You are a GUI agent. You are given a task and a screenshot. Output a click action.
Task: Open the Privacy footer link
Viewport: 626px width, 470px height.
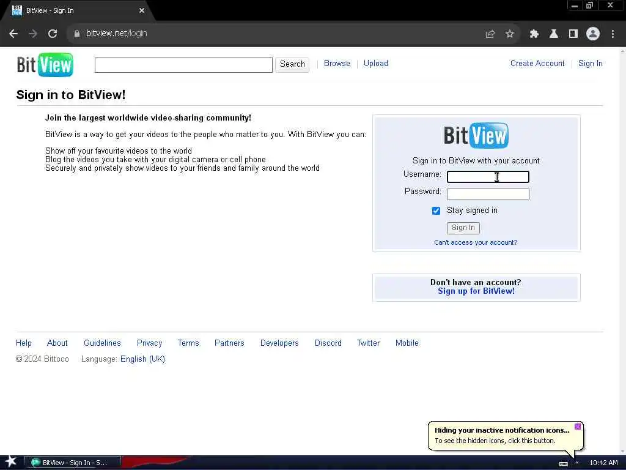149,343
